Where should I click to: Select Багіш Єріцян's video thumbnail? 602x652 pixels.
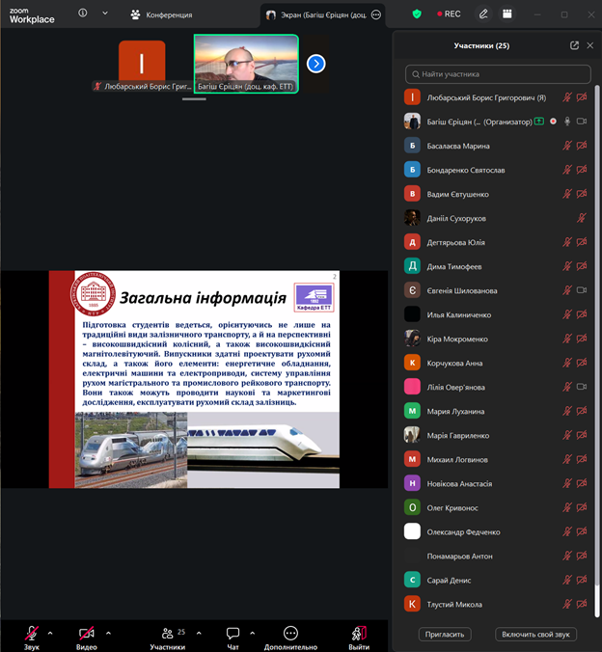point(246,64)
